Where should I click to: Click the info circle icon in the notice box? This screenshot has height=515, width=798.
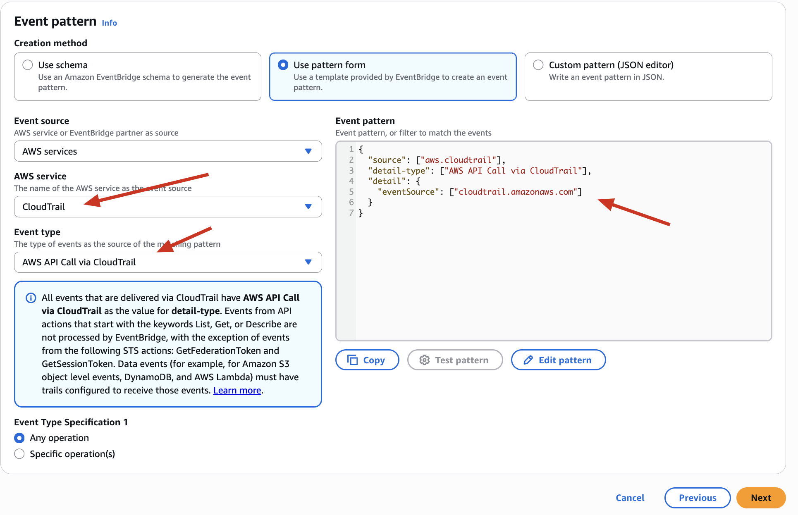(x=31, y=298)
